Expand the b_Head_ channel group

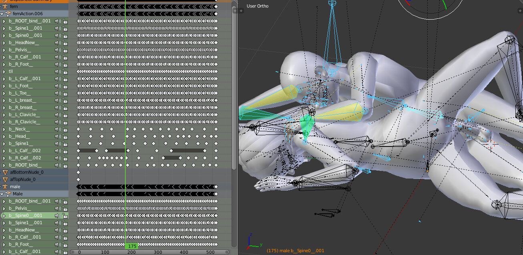tap(4, 136)
